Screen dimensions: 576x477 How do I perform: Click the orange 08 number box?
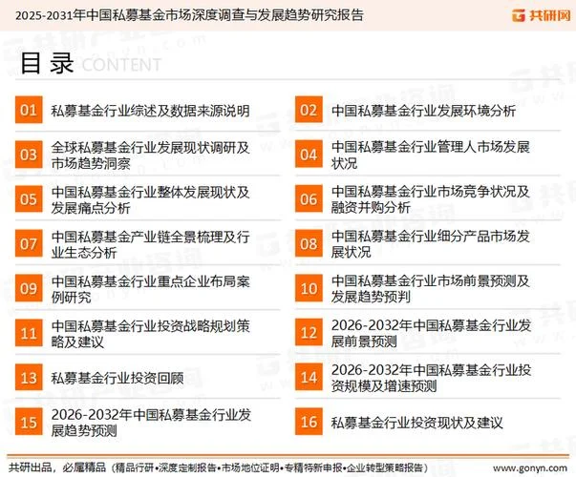click(309, 243)
